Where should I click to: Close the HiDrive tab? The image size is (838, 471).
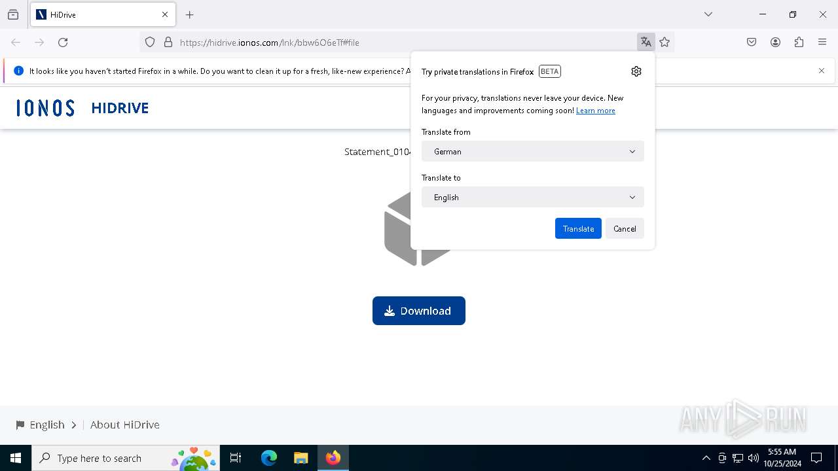pyautogui.click(x=165, y=14)
